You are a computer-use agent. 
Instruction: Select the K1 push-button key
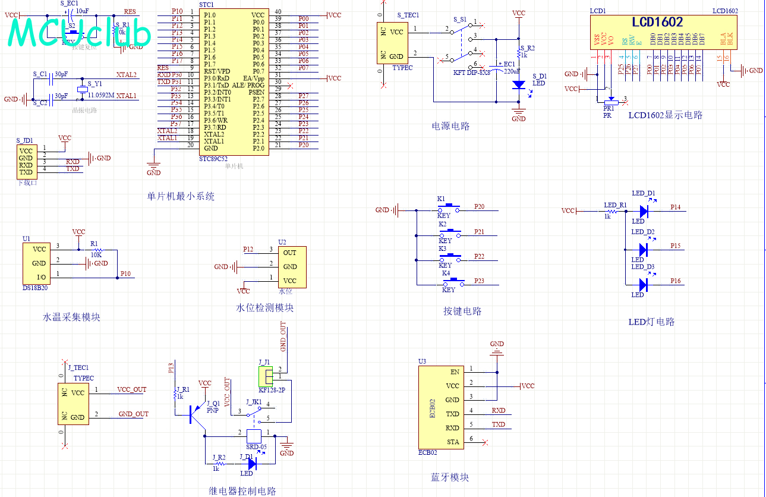coord(449,208)
